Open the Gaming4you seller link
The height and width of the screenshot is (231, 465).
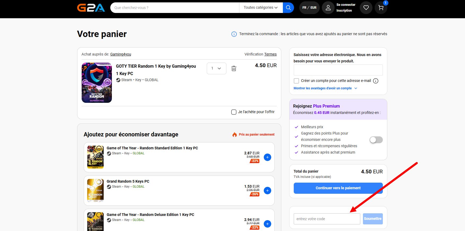(x=121, y=54)
